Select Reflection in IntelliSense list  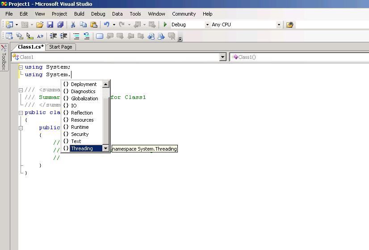pyautogui.click(x=82, y=113)
